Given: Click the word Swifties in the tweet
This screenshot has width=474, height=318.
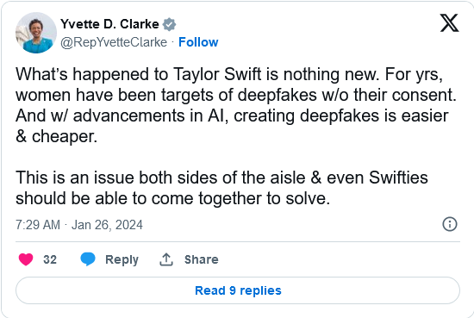Looking at the screenshot, I should click(x=398, y=178).
